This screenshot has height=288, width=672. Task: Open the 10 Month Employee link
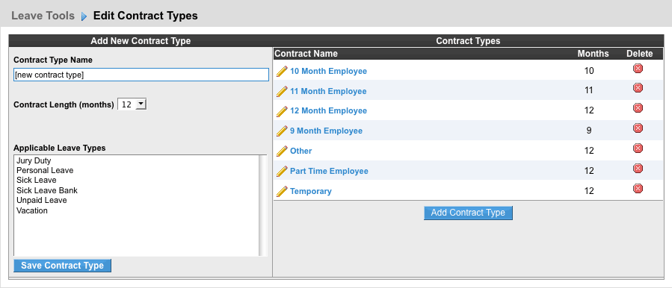328,71
